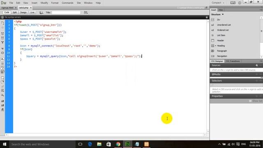Launch Microsoft Edge from the taskbar
This screenshot has width=263, height=148.
click(90, 144)
